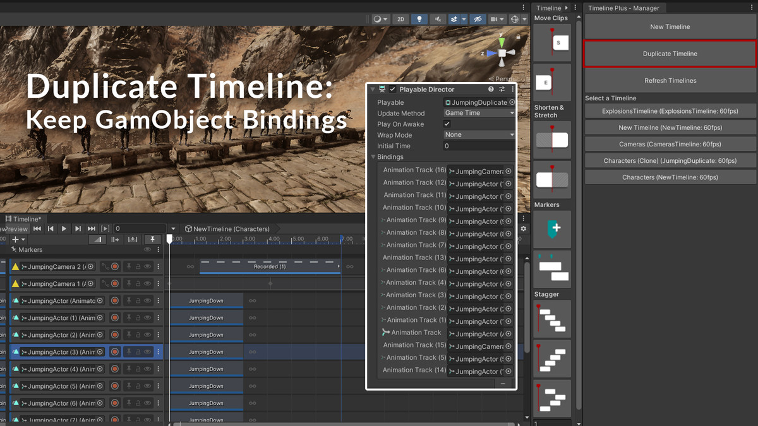Viewport: 758px width, 426px height.
Task: Click the Add Track plus icon
Action: (x=15, y=239)
